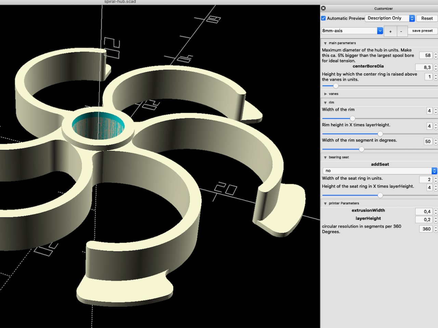438x328 pixels.
Task: Adjust the Width of the rim slider
Action: click(352, 119)
